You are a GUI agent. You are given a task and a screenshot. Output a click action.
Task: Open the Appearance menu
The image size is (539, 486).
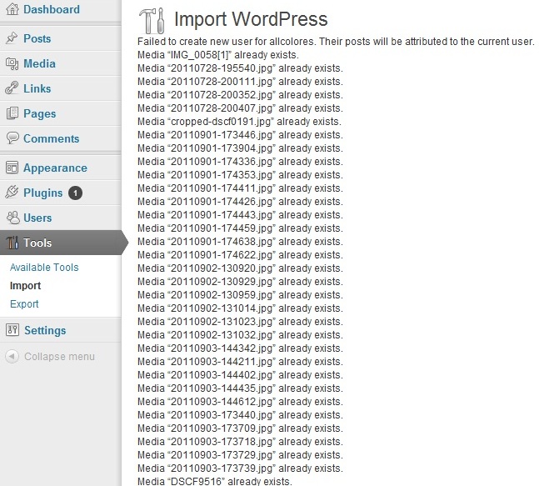point(55,168)
